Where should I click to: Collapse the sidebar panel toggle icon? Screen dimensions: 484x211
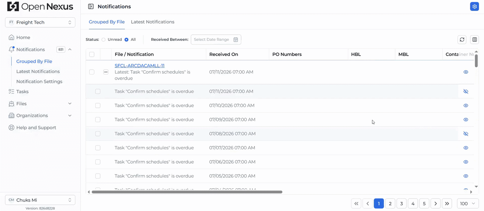pyautogui.click(x=91, y=6)
